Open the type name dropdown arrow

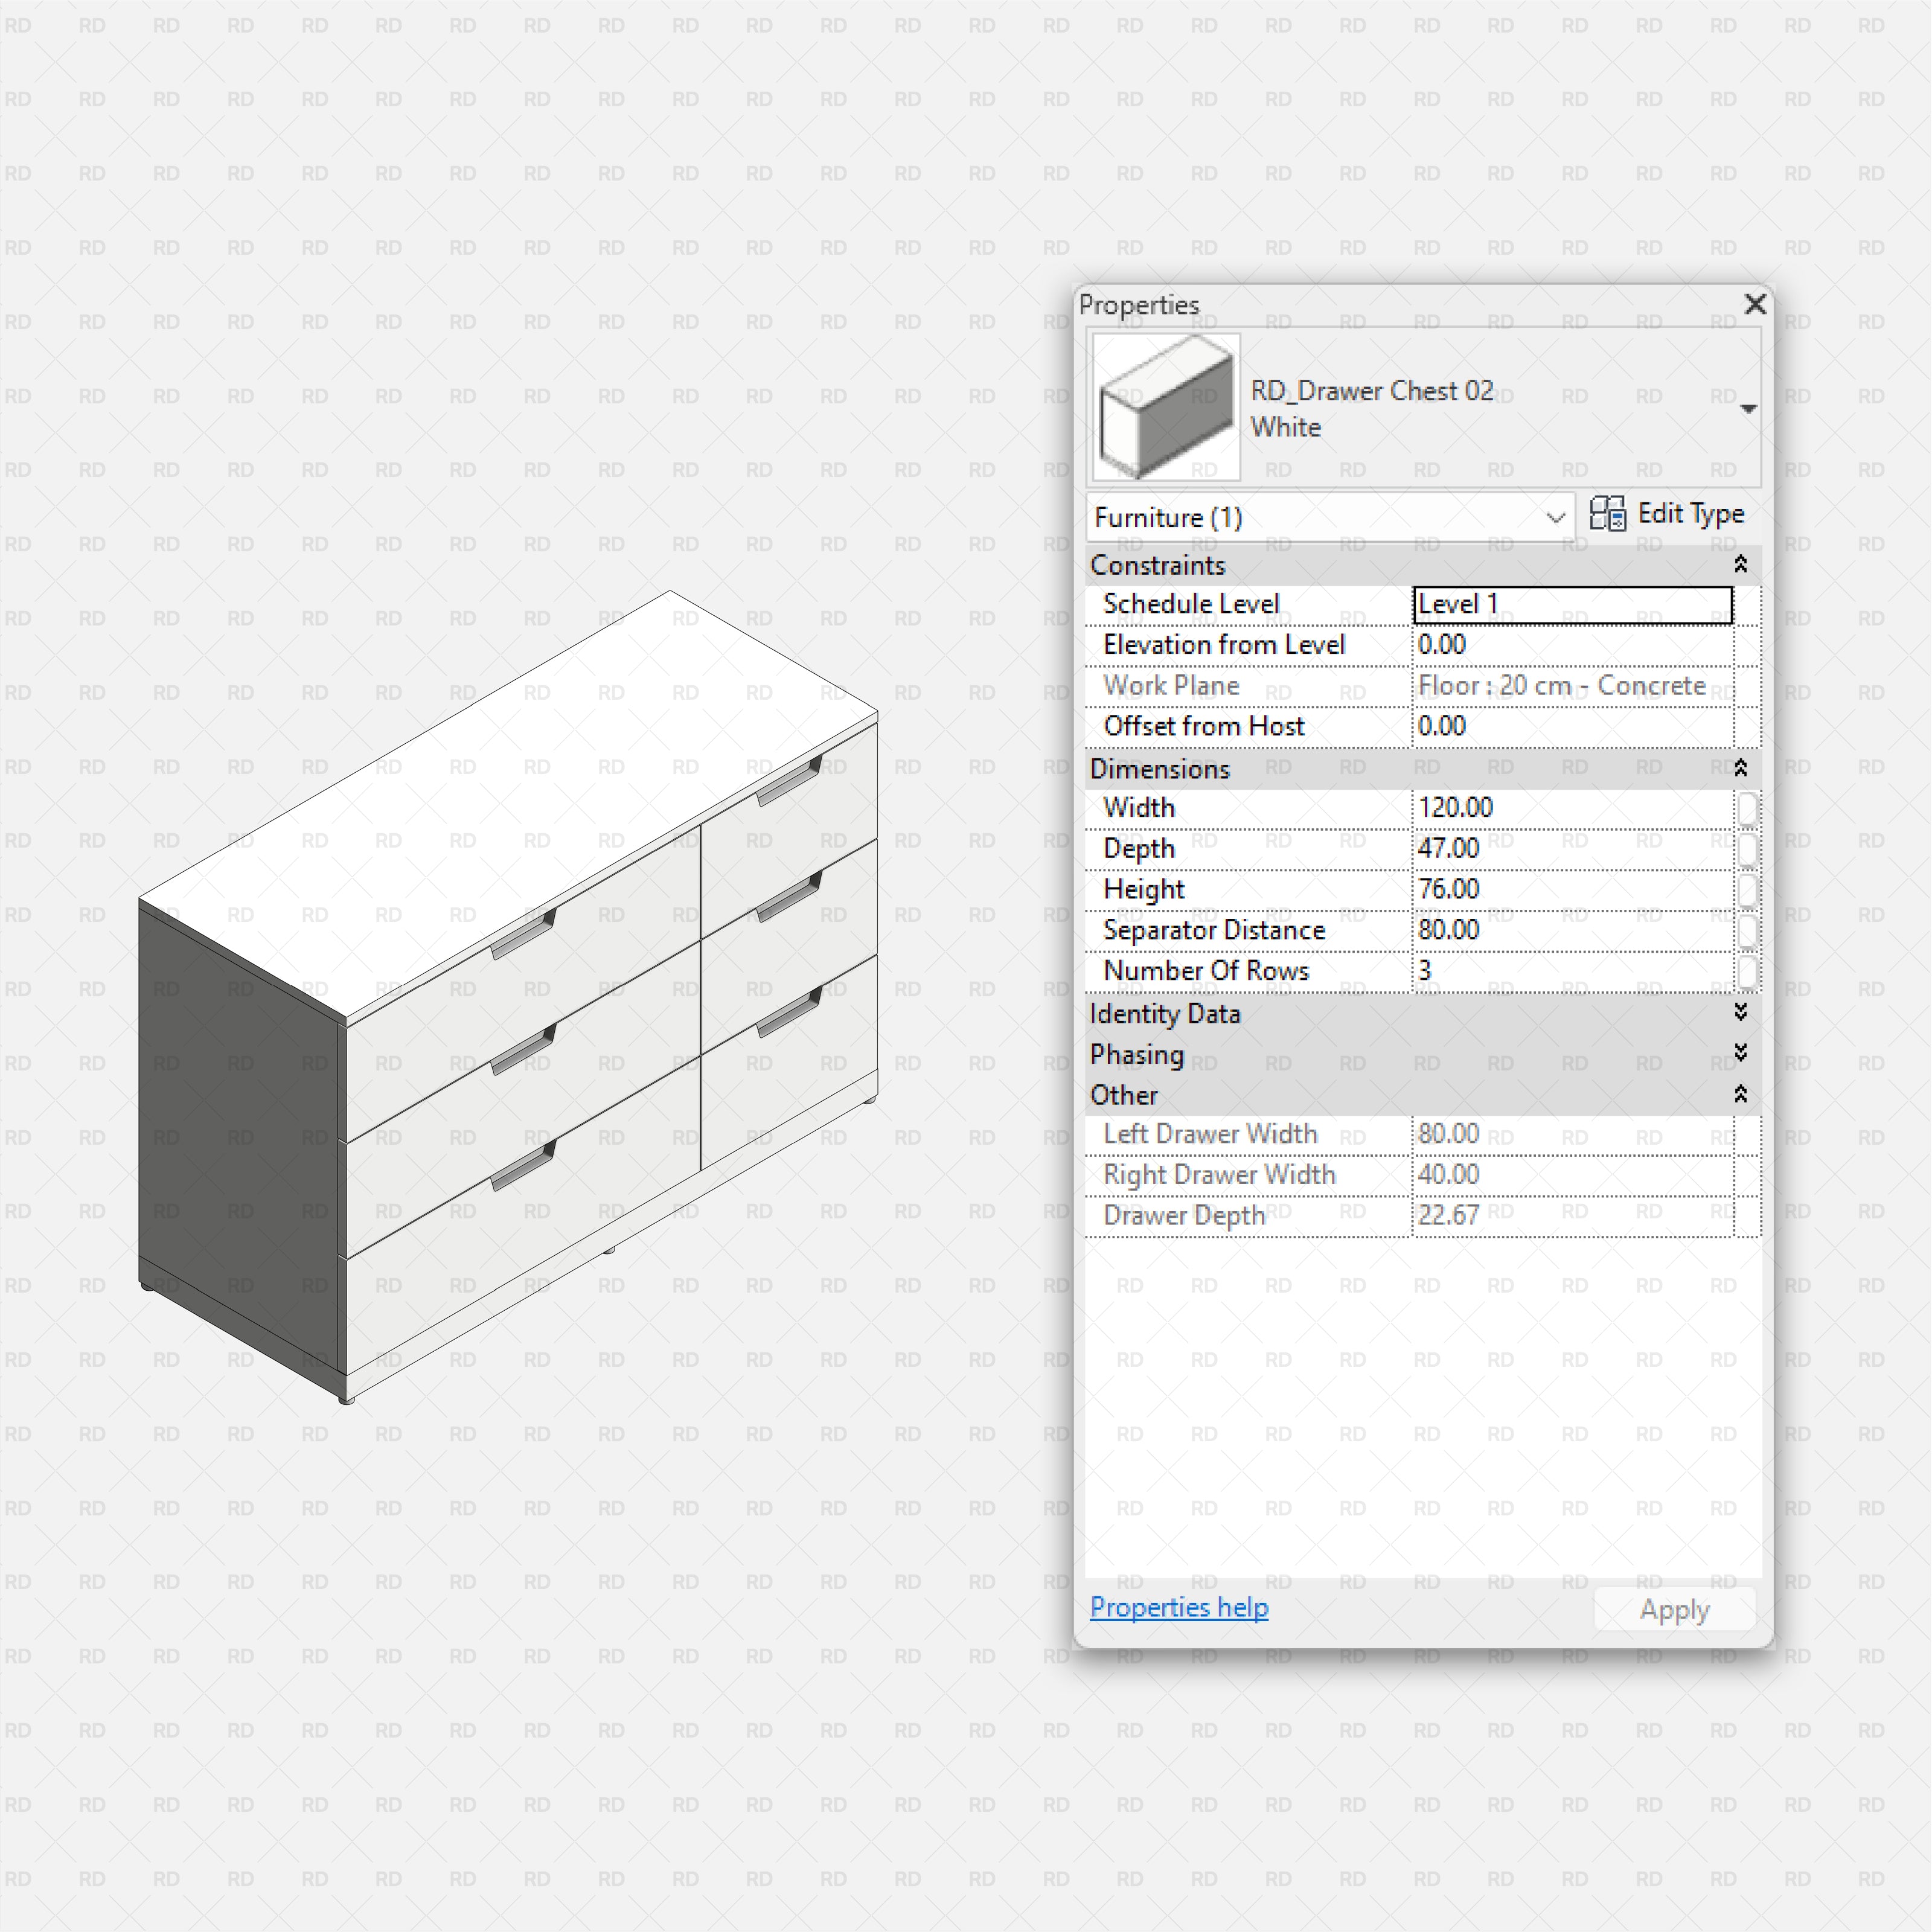point(1748,408)
